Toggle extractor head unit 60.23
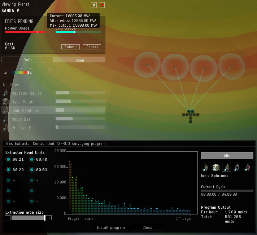Viewport: 257px width, 235px height. (x=8, y=170)
